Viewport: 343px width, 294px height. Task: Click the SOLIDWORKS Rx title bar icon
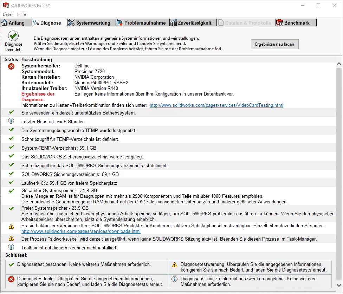point(6,5)
